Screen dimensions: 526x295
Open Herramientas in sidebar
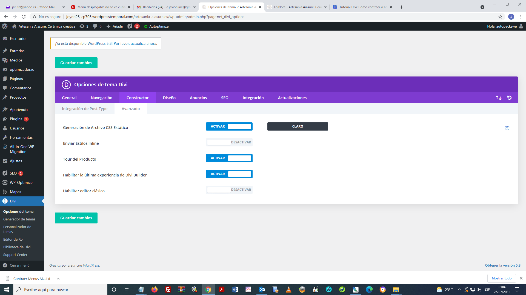coord(22,137)
